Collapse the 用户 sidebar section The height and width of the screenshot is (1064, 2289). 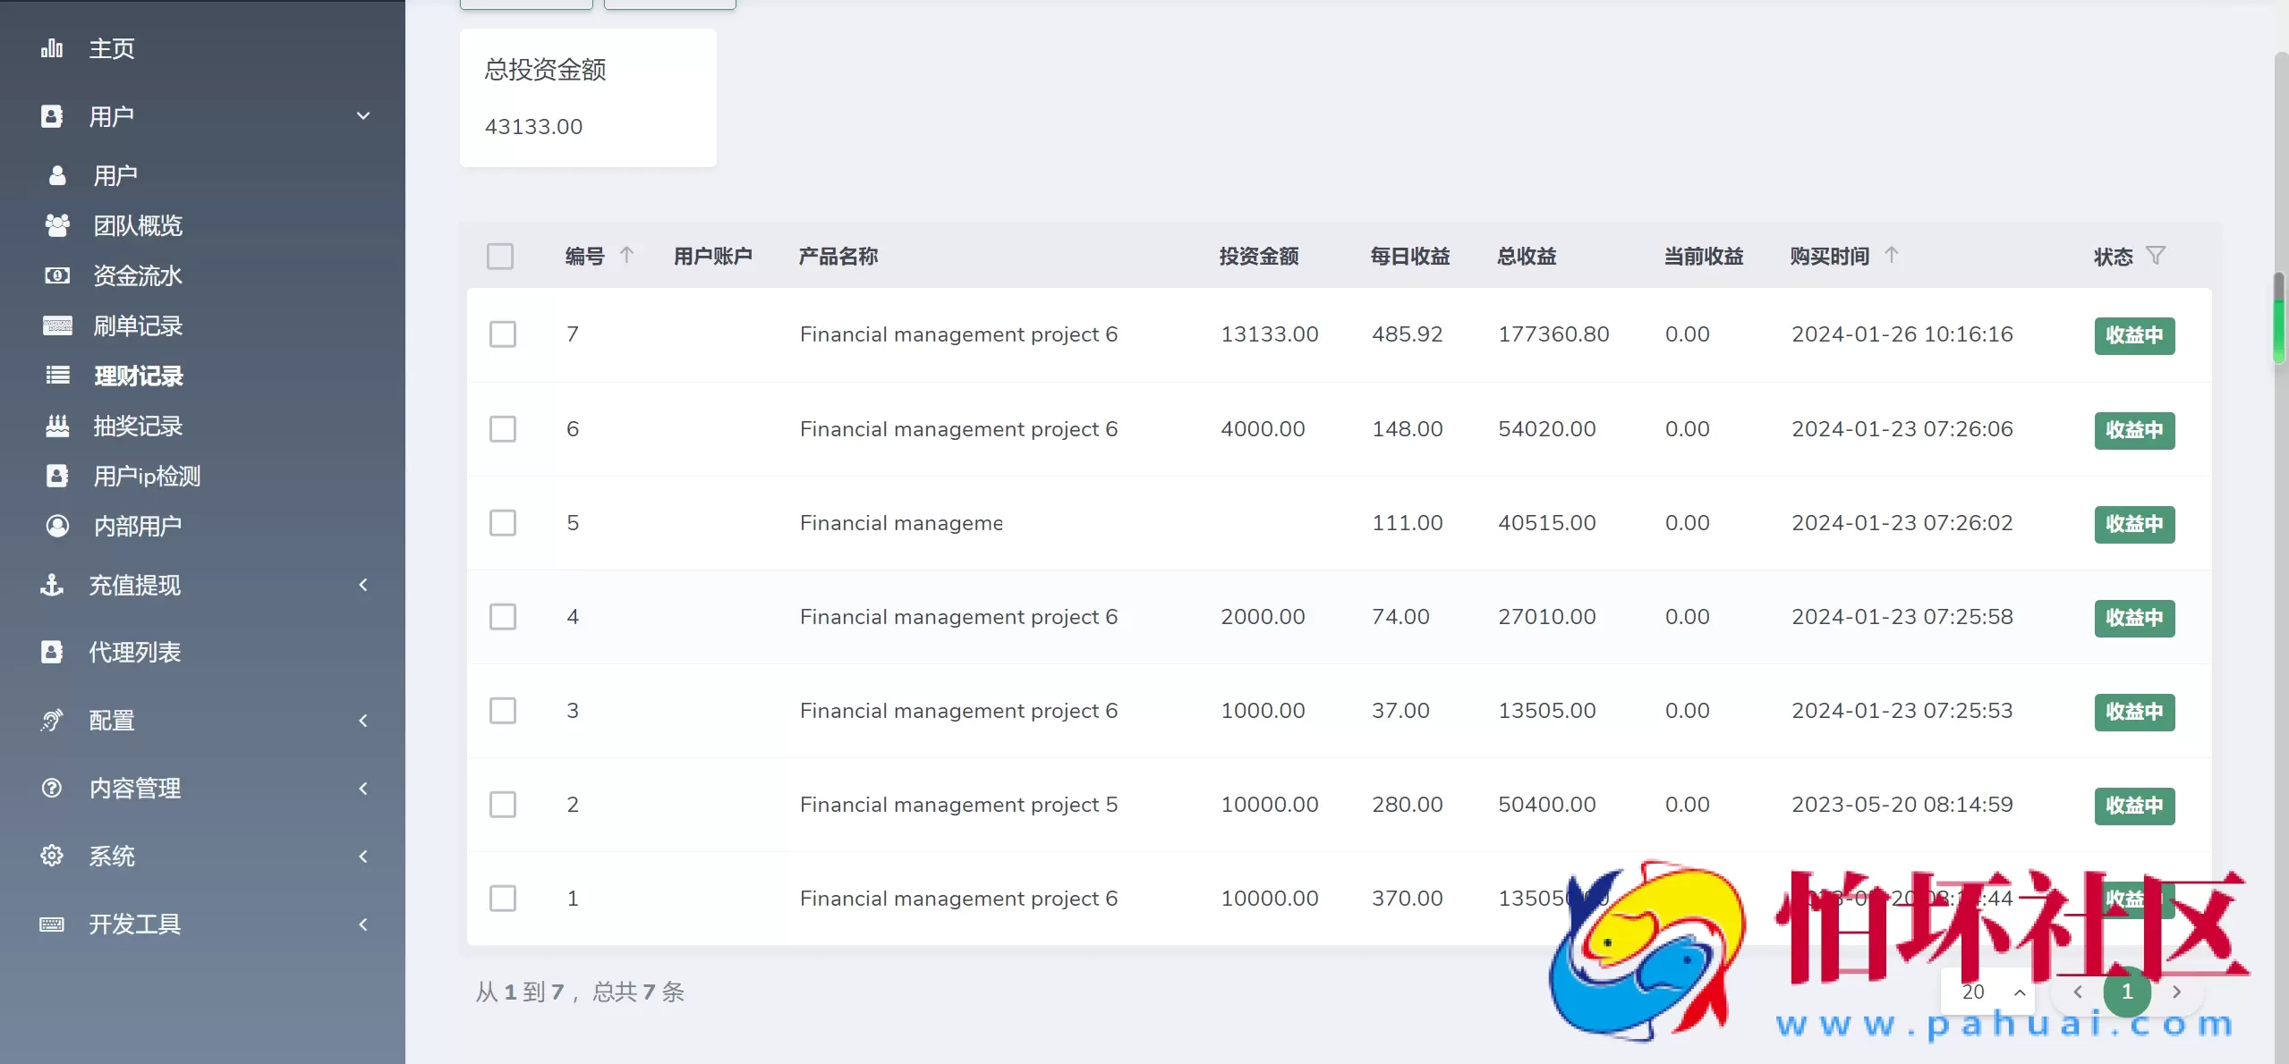(363, 115)
